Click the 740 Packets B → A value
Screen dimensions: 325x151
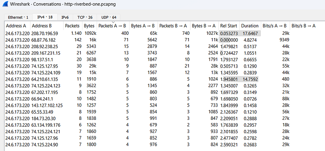(186, 34)
